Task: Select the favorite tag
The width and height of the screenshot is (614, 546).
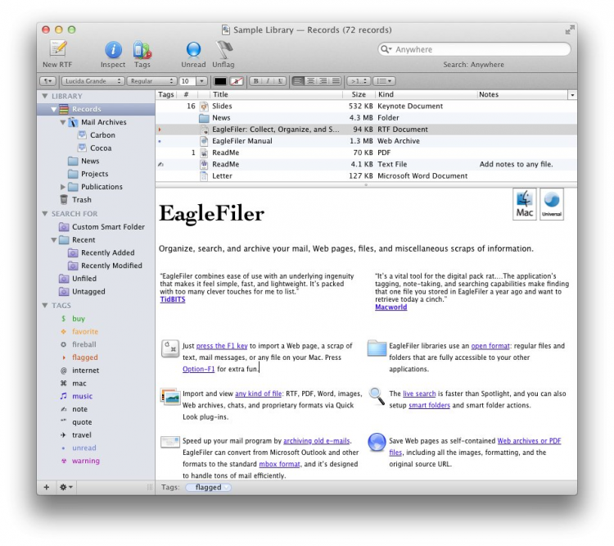Action: tap(85, 331)
